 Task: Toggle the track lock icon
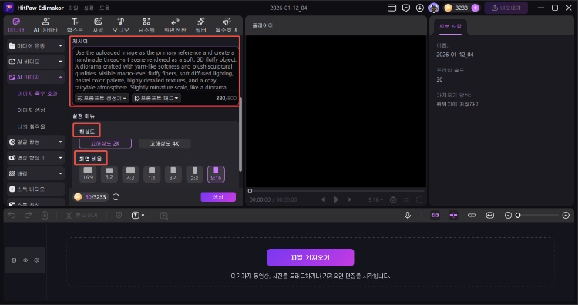click(x=14, y=260)
